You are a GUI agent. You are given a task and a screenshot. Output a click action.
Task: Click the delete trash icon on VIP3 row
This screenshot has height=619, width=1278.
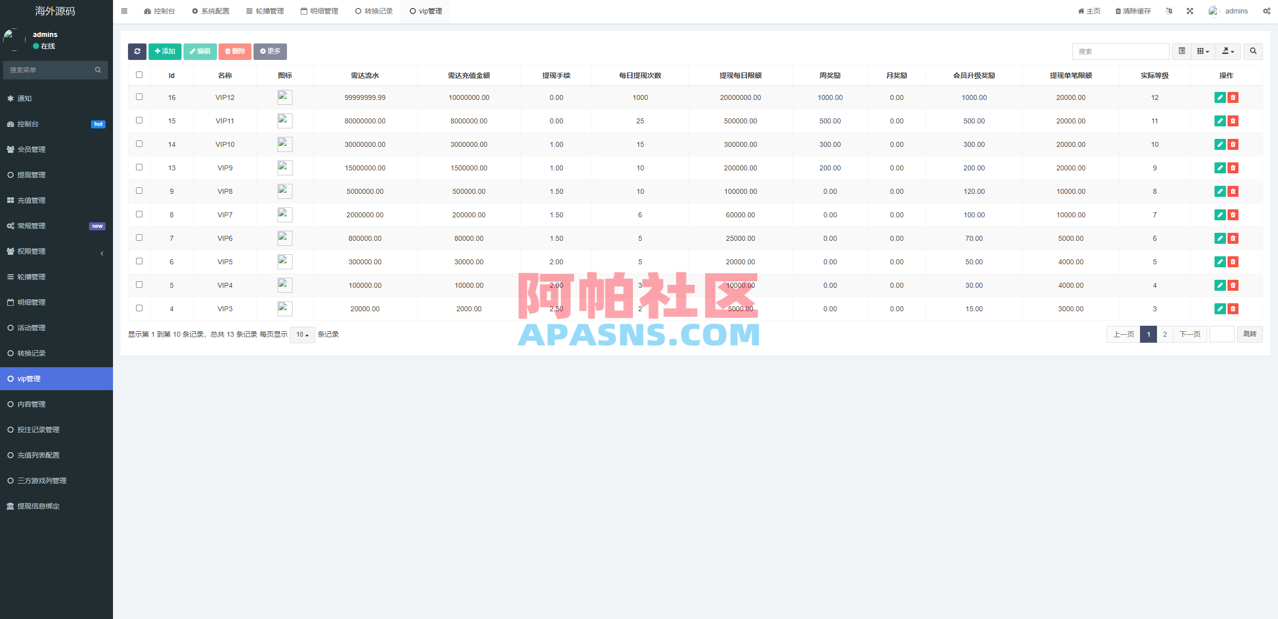tap(1233, 309)
